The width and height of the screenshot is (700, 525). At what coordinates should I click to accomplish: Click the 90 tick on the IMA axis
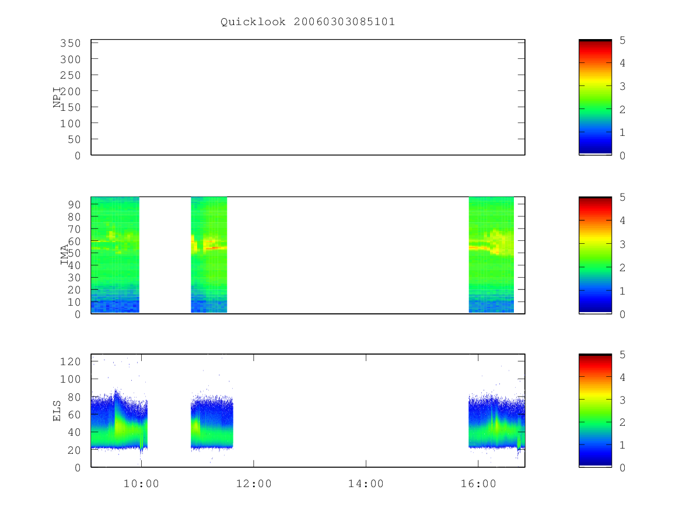coord(75,204)
